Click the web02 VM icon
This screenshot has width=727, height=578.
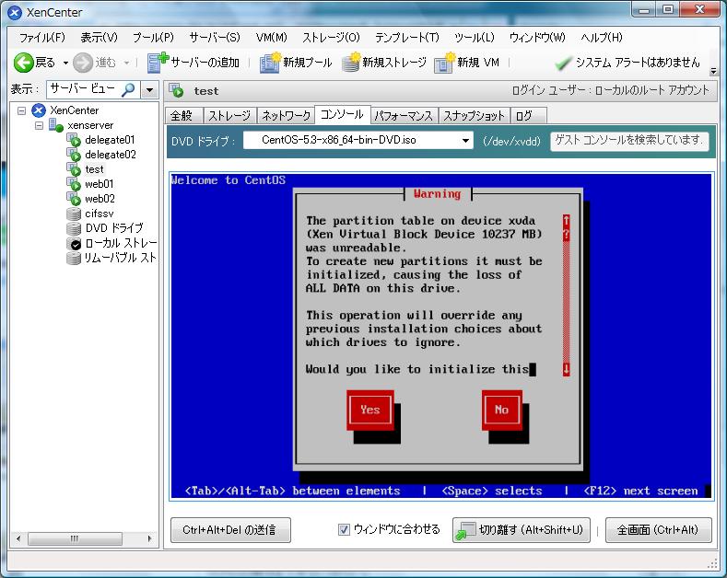(74, 199)
